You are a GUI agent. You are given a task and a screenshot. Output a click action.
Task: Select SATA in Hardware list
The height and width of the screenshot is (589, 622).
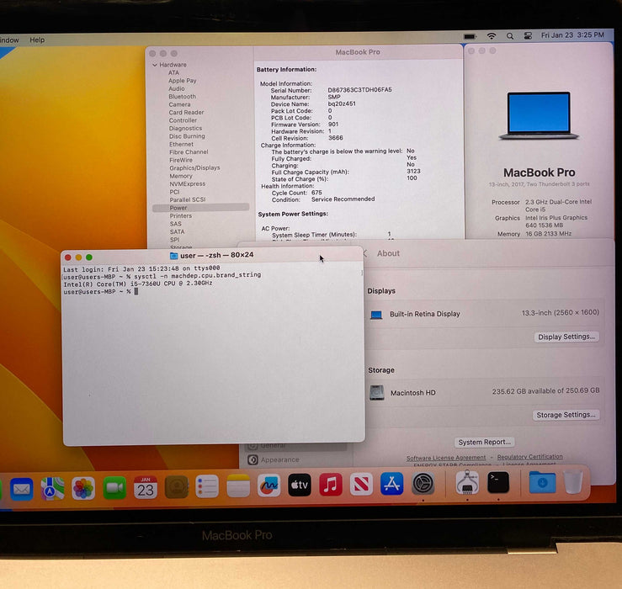point(177,231)
